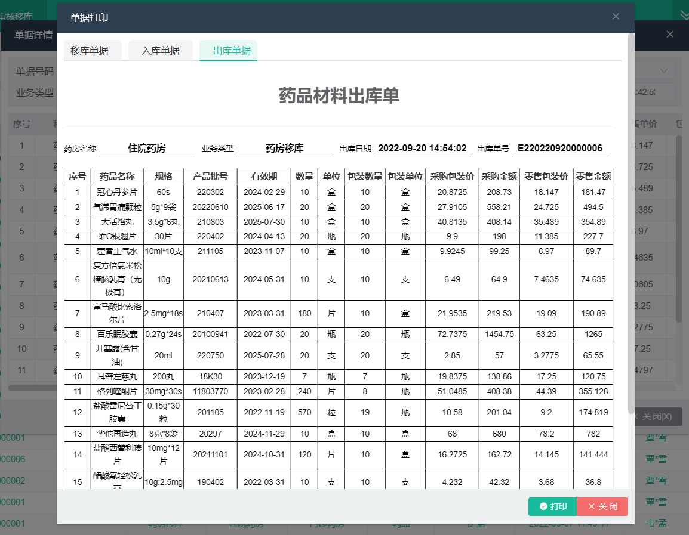Click retail amount 355.128 cell

click(593, 391)
